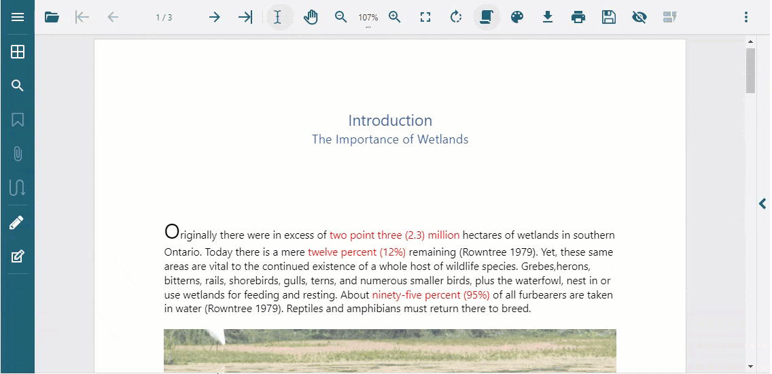Image resolution: width=772 pixels, height=374 pixels.
Task: Print the document
Action: (578, 17)
